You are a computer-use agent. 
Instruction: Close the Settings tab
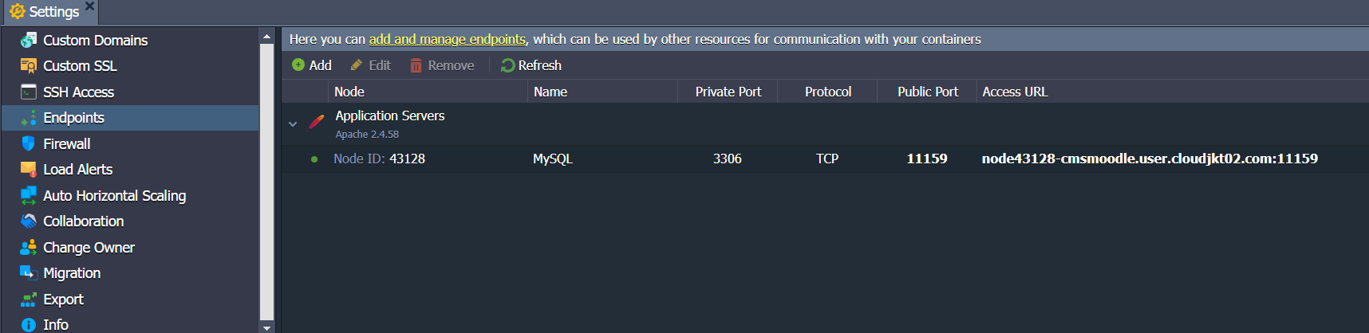(90, 6)
